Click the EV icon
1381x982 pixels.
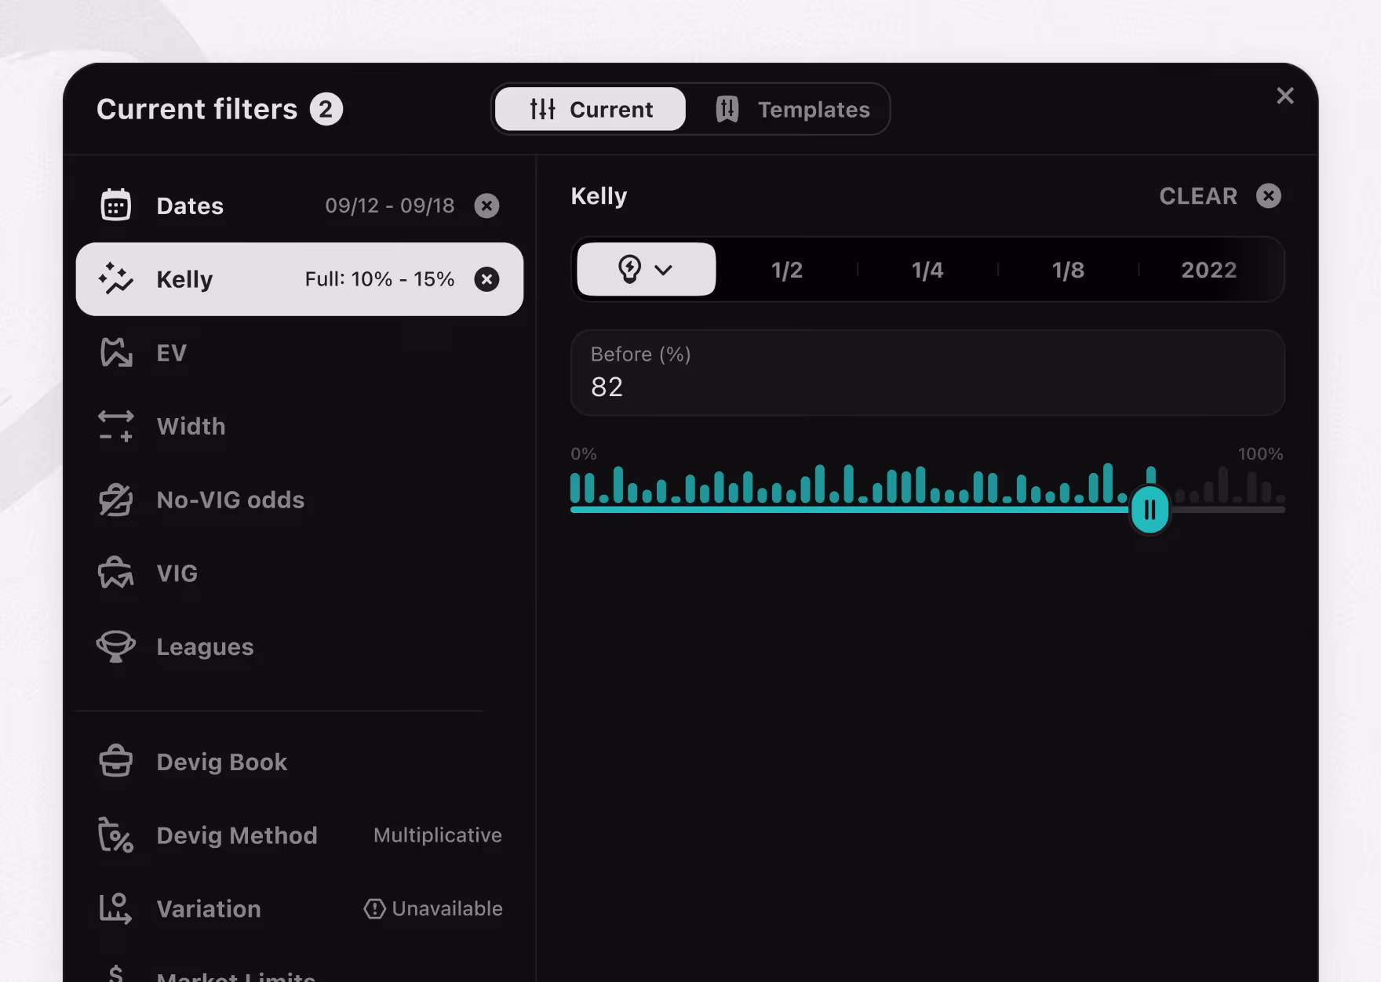[x=115, y=353]
